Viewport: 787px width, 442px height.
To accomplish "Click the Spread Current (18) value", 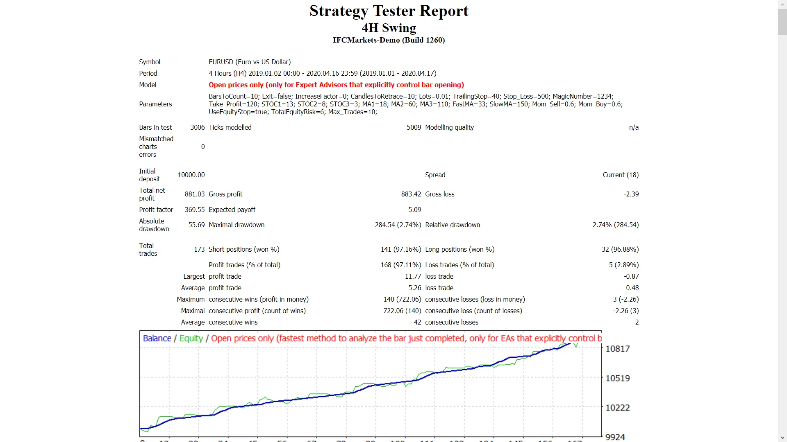I will coord(620,175).
